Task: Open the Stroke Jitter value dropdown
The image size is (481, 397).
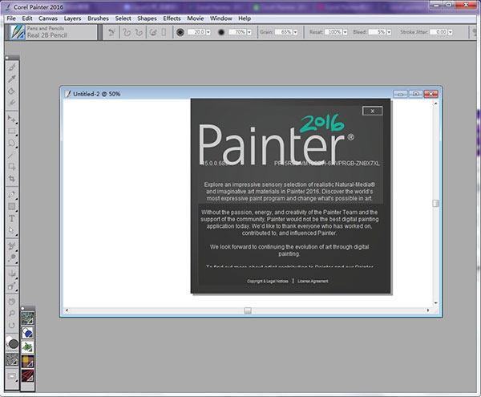Action: point(451,32)
